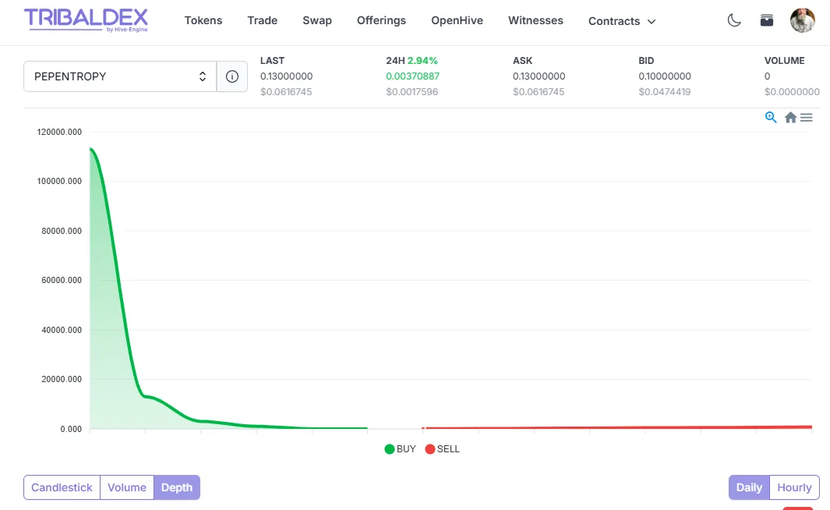Open the Swap page
830x510 pixels.
(x=317, y=20)
